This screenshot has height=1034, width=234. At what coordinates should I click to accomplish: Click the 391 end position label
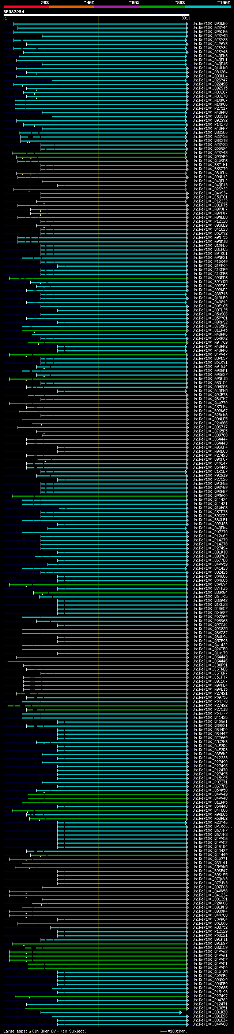point(184,18)
